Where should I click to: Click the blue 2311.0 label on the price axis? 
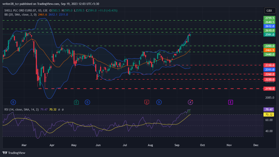(x=269, y=70)
